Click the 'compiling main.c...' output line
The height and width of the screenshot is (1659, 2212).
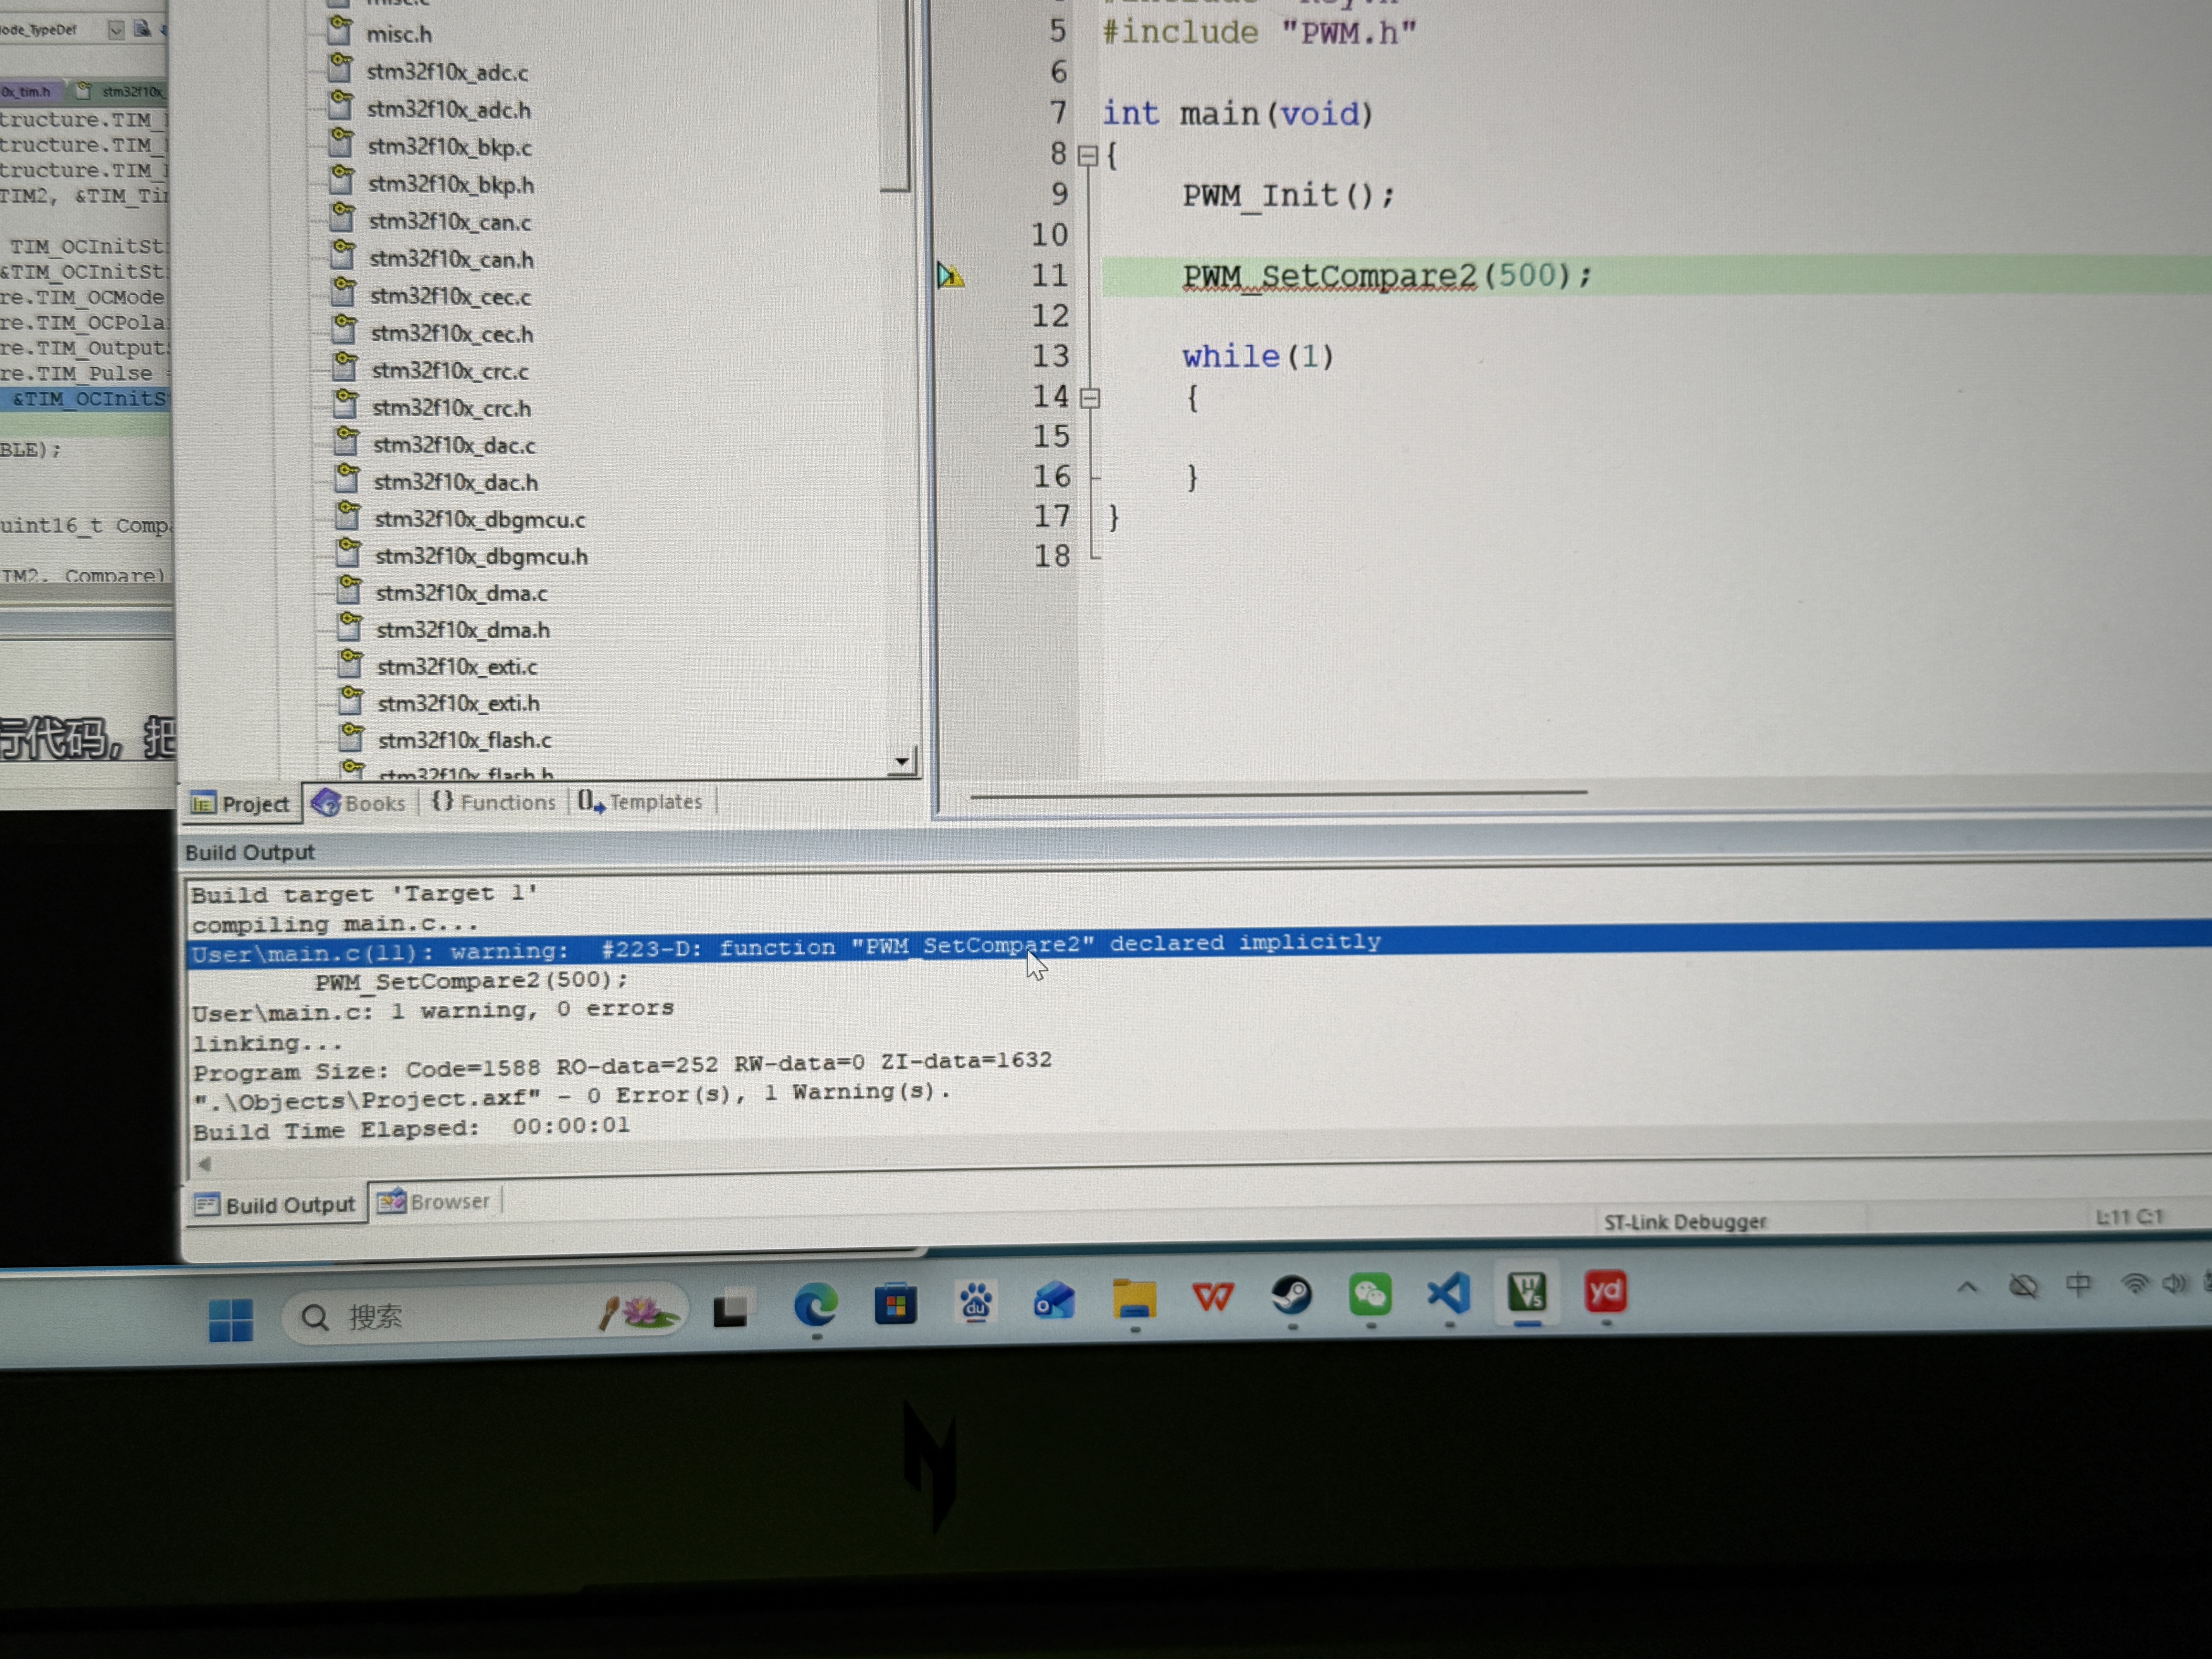click(335, 924)
